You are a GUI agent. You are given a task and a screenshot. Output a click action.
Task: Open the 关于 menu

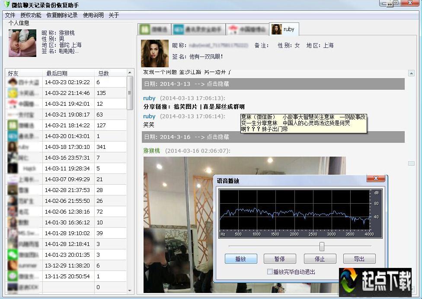coord(114,15)
